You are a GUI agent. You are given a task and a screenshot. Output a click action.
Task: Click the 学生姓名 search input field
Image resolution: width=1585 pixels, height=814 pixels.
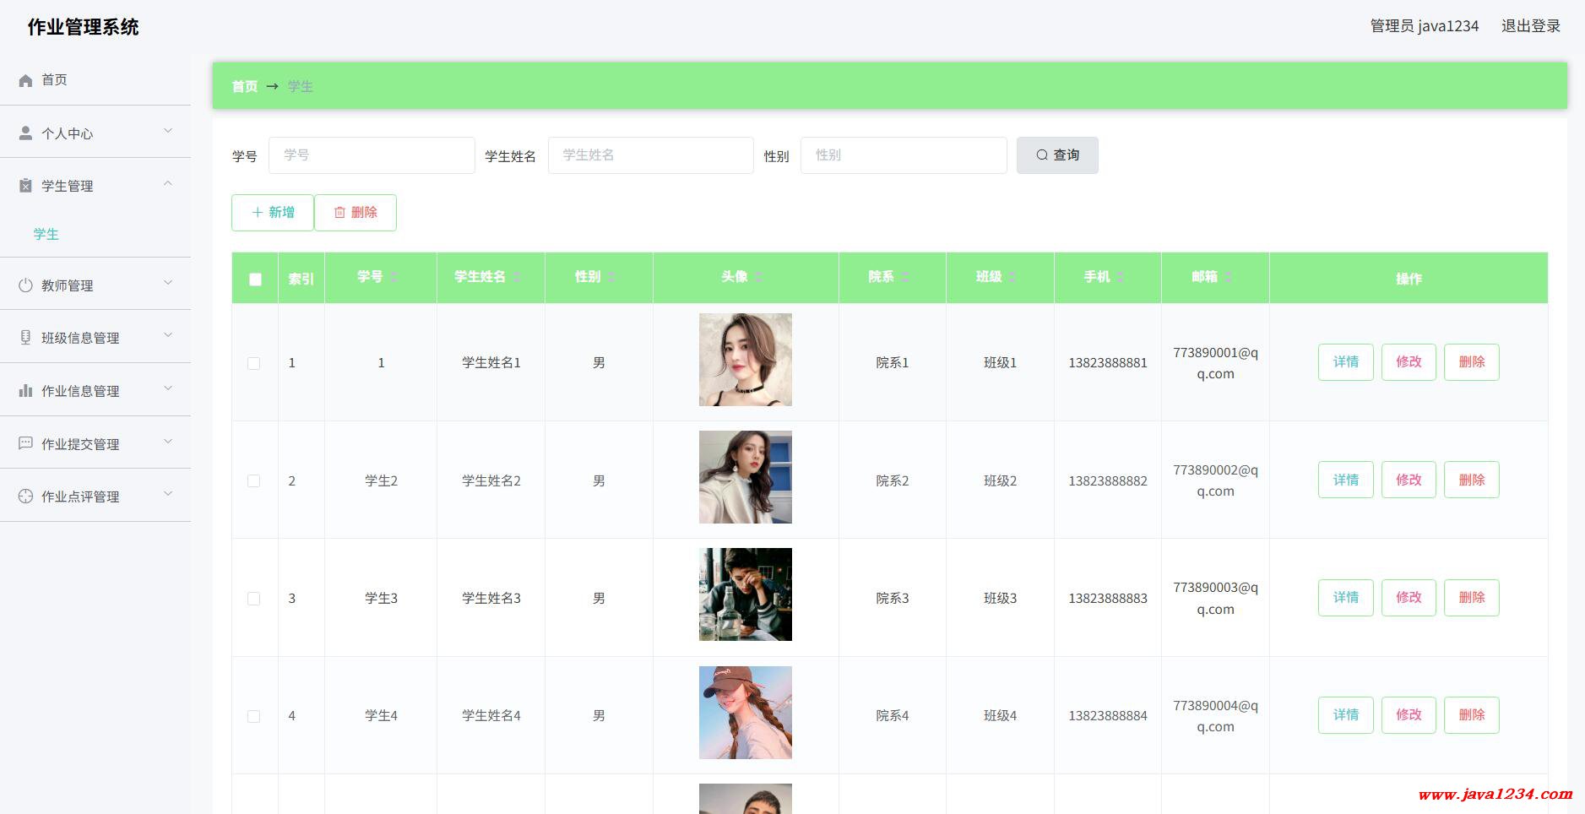point(650,155)
